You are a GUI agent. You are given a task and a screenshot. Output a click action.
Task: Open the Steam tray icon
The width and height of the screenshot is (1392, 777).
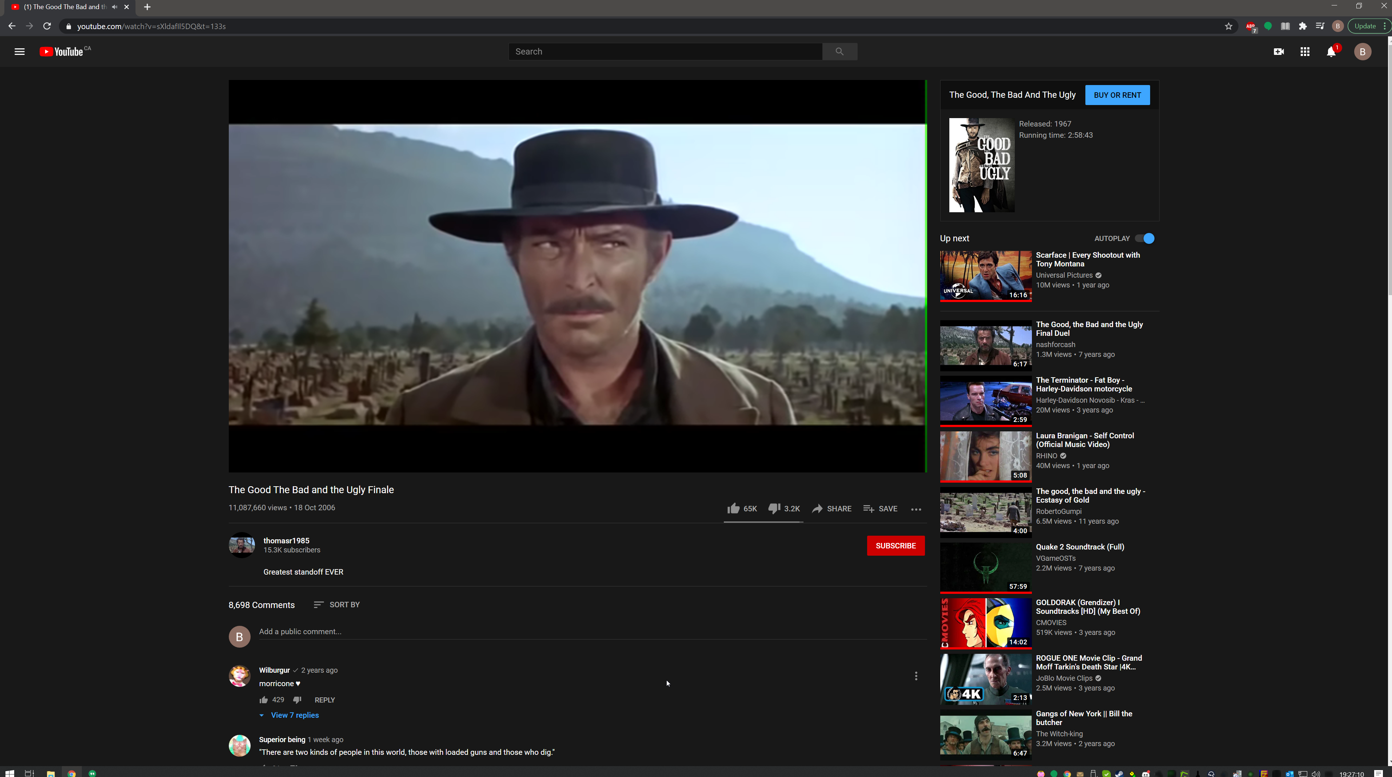click(x=1119, y=773)
